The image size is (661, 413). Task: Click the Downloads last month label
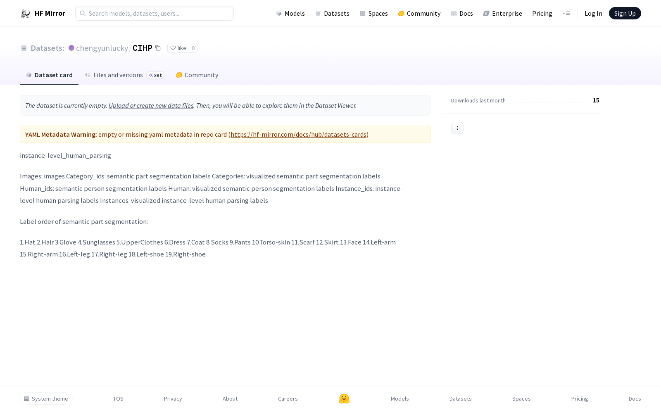478,100
